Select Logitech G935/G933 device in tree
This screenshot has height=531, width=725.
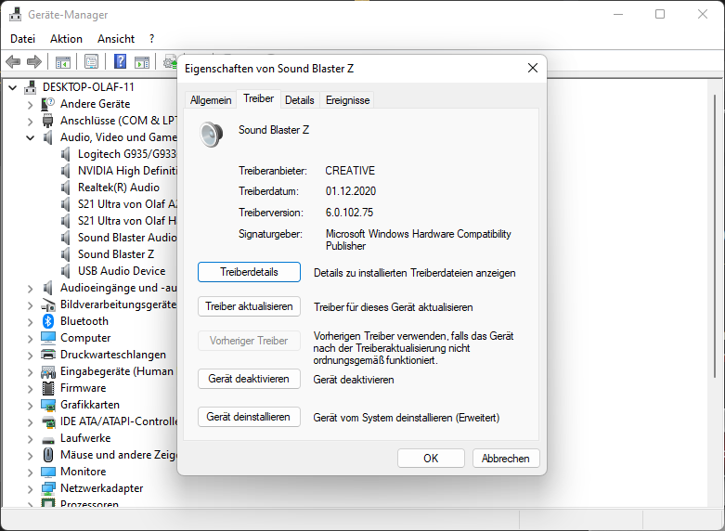pyautogui.click(x=126, y=154)
